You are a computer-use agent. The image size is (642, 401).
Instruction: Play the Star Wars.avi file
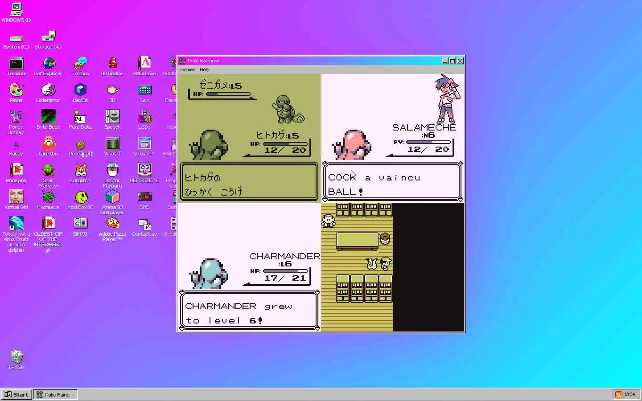(48, 176)
